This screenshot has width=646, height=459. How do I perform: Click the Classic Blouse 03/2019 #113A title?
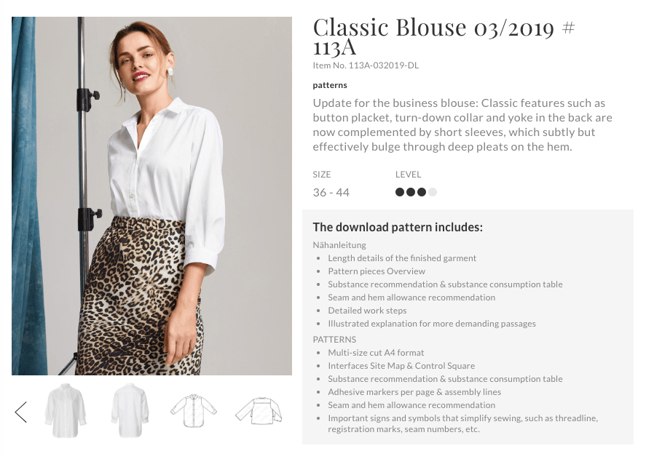(x=444, y=37)
